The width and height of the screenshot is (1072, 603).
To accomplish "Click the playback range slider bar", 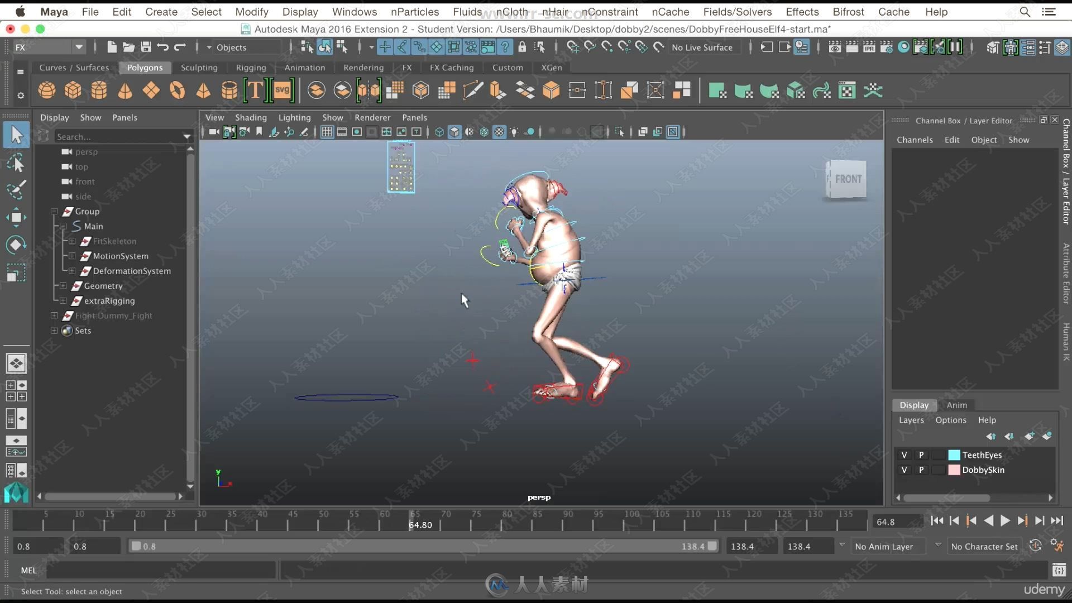I will tap(423, 547).
